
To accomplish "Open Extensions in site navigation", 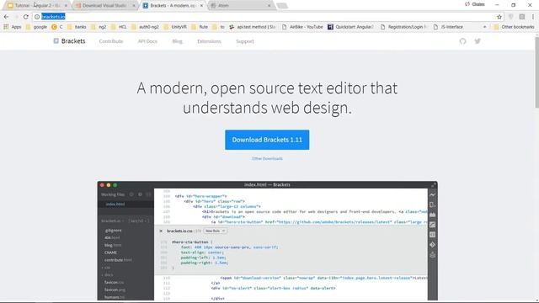I will click(209, 41).
